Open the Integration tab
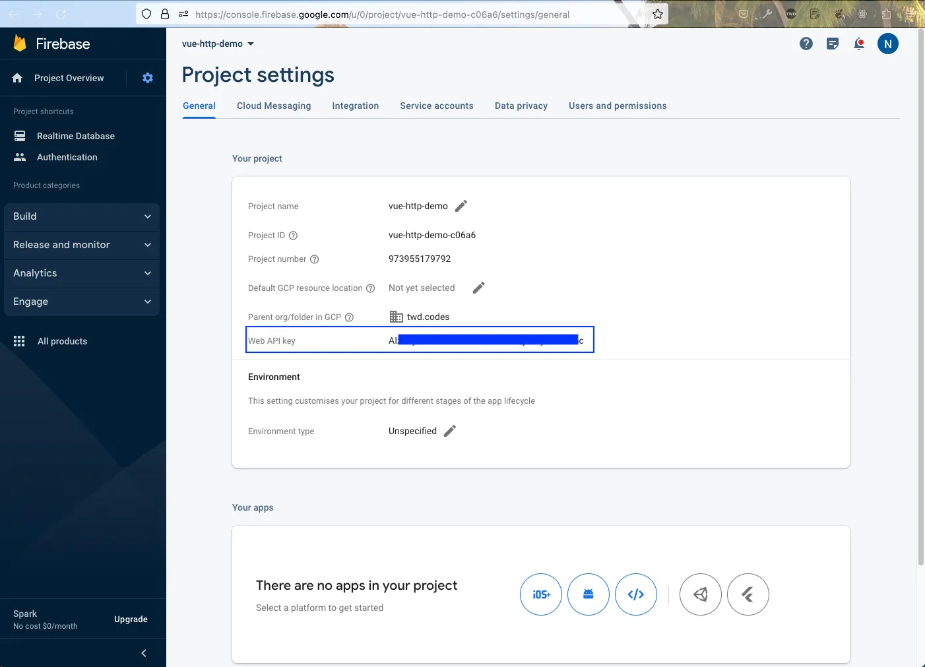Viewport: 925px width, 667px height. coord(356,106)
